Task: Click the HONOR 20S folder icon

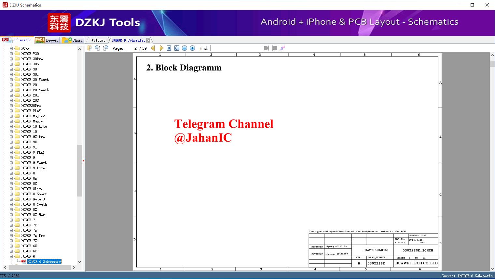Action: point(17,100)
